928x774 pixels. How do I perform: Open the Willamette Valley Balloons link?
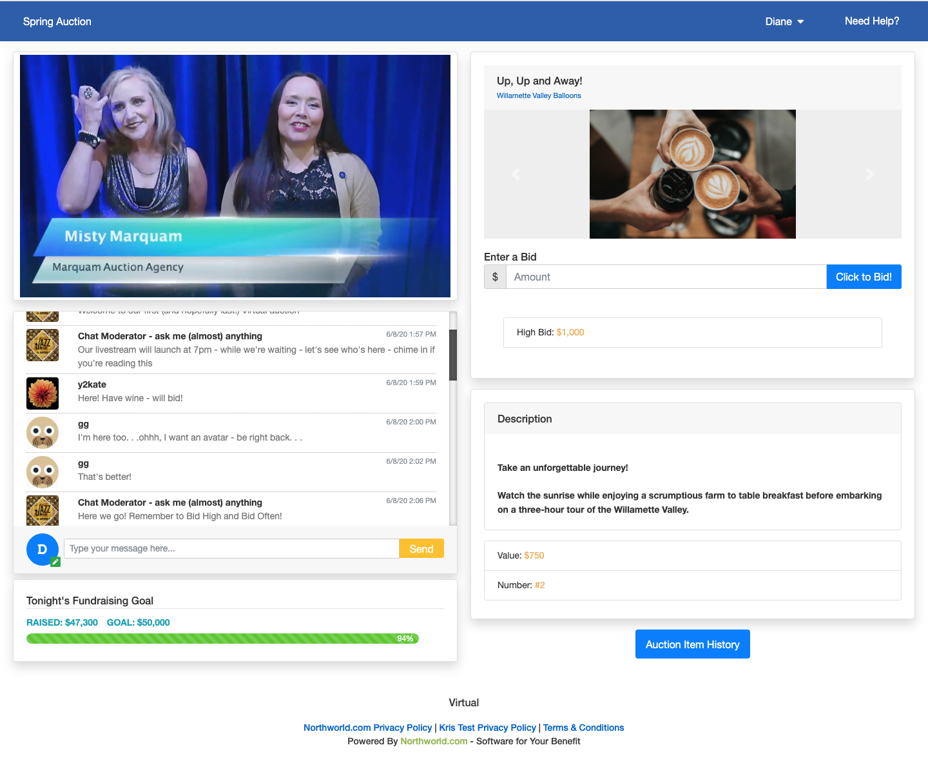pos(539,95)
